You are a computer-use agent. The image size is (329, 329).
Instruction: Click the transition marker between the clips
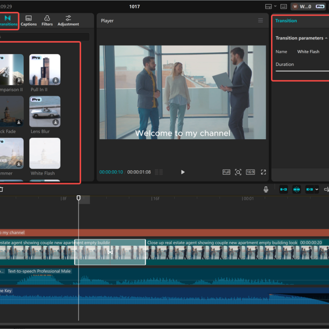tap(109, 252)
